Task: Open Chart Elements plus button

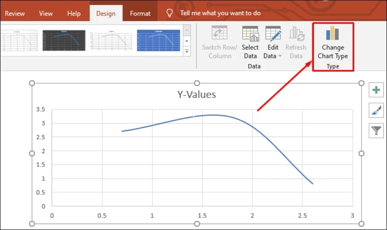Action: pyautogui.click(x=376, y=90)
